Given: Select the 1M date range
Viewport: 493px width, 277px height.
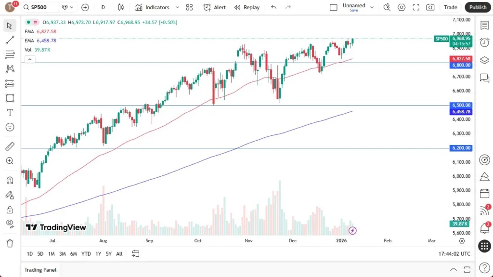Looking at the screenshot, I should 51,254.
